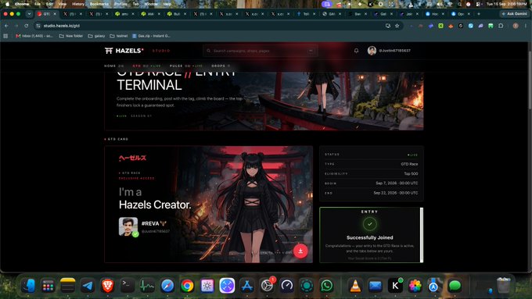Open the 'testnet' bookmark folder
Screen dimensions: 532x299
coord(119,36)
